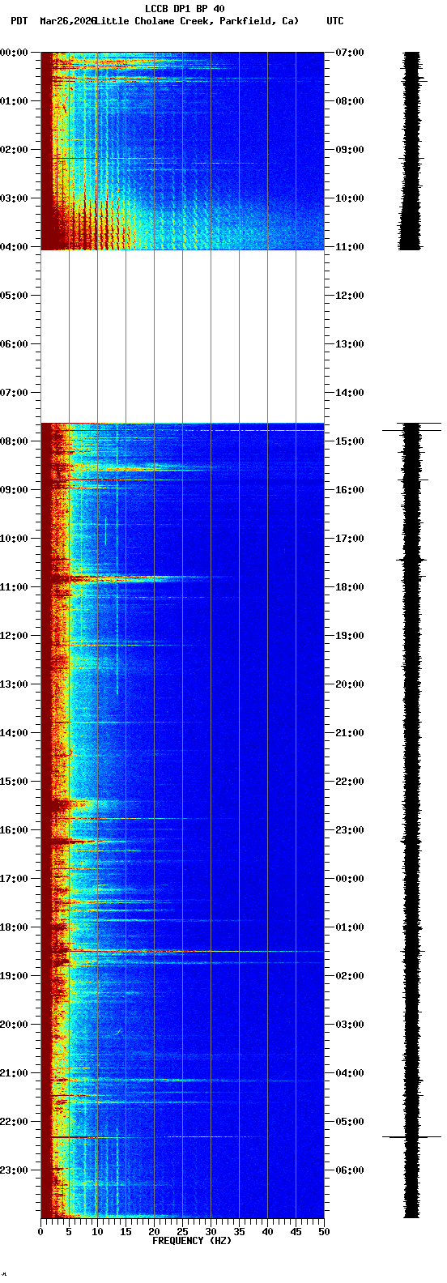This screenshot has height=1283, width=447.
Task: Click the 05:00 label on the PDT axis
Action: click(x=15, y=296)
